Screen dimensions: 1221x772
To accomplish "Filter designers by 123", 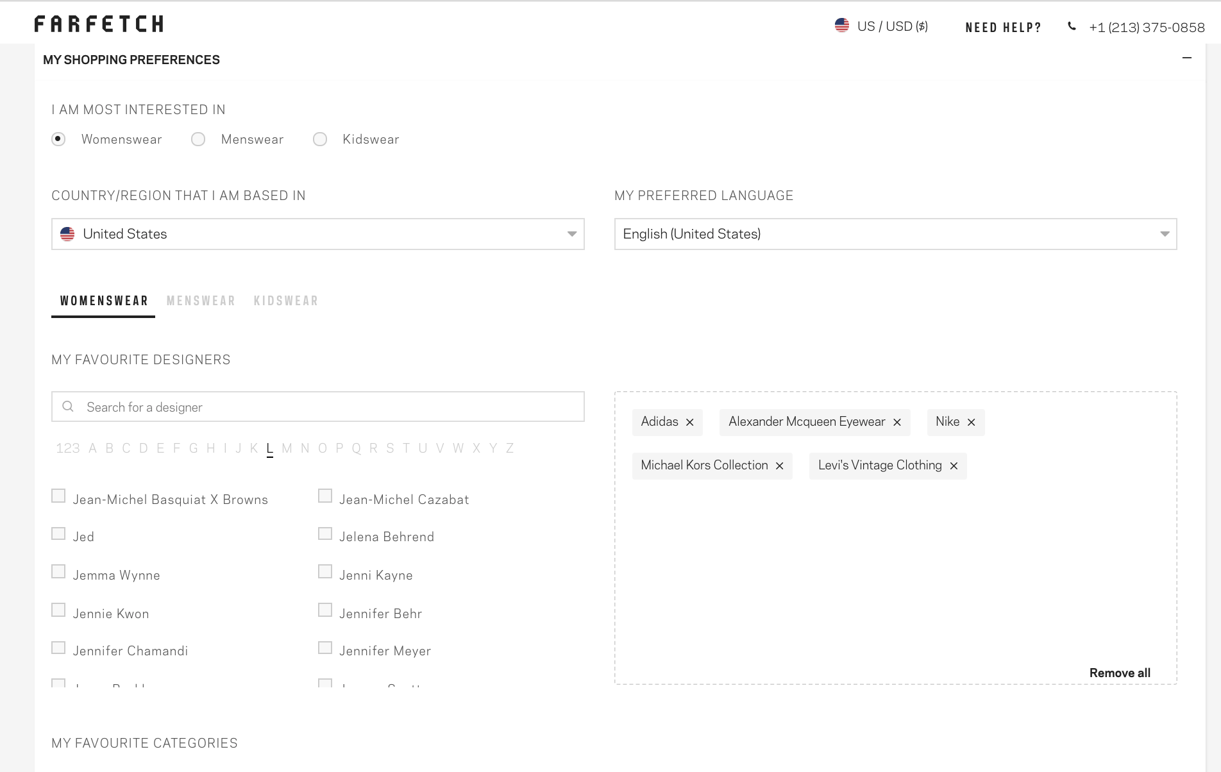I will 68,448.
